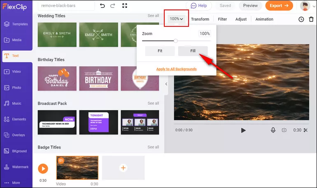This screenshot has height=188, width=317.
Task: Click the redo arrow icon
Action: click(x=113, y=6)
